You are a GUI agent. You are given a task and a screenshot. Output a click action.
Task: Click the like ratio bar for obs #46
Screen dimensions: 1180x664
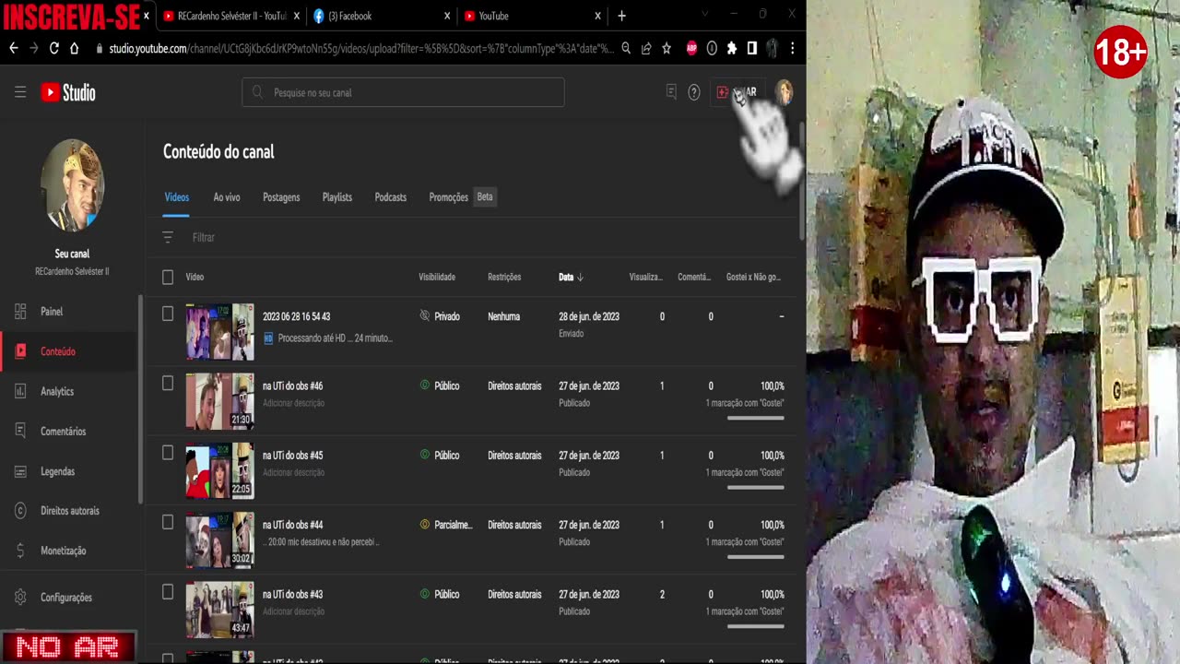[755, 418]
